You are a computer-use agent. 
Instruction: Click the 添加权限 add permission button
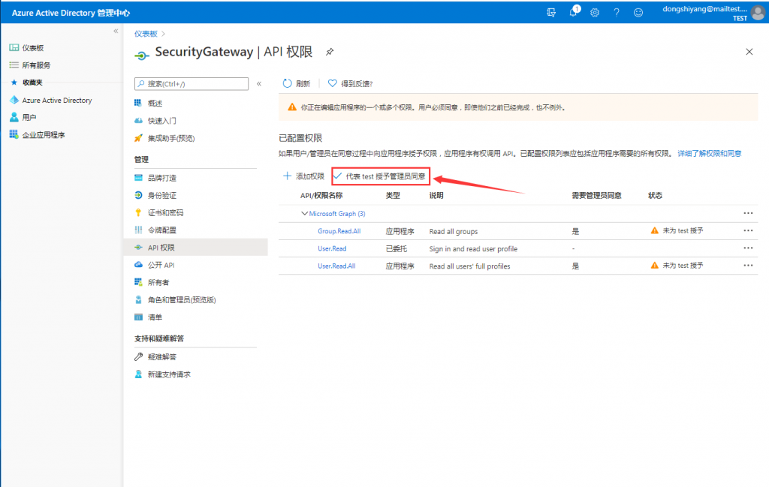[303, 176]
